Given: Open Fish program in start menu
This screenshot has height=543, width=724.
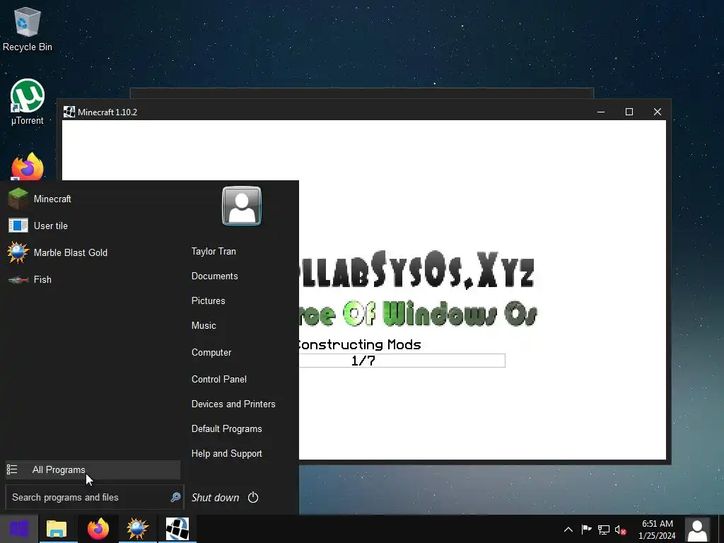Looking at the screenshot, I should pos(93,279).
